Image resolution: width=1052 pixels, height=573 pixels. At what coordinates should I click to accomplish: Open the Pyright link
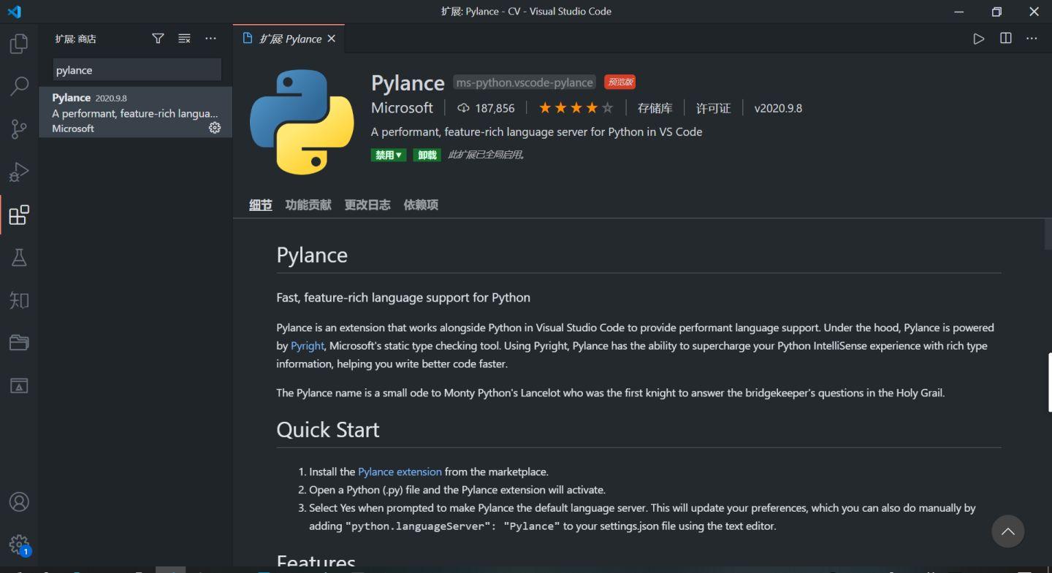point(307,345)
